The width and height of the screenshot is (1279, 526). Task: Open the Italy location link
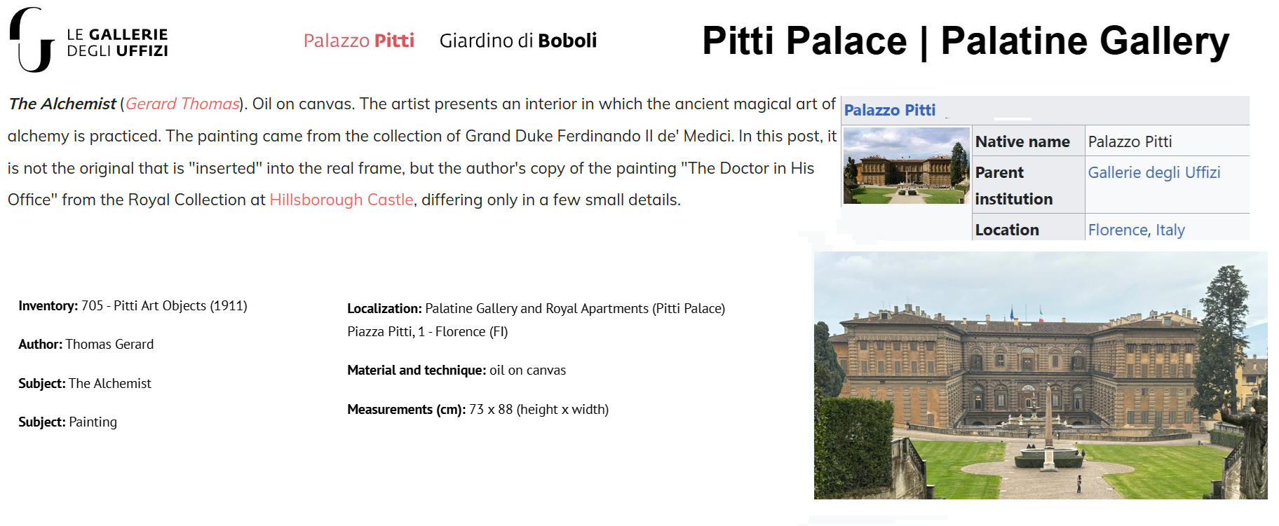[x=1170, y=230]
